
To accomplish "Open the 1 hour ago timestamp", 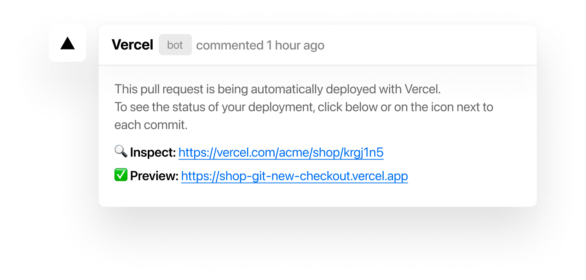I will click(x=295, y=45).
